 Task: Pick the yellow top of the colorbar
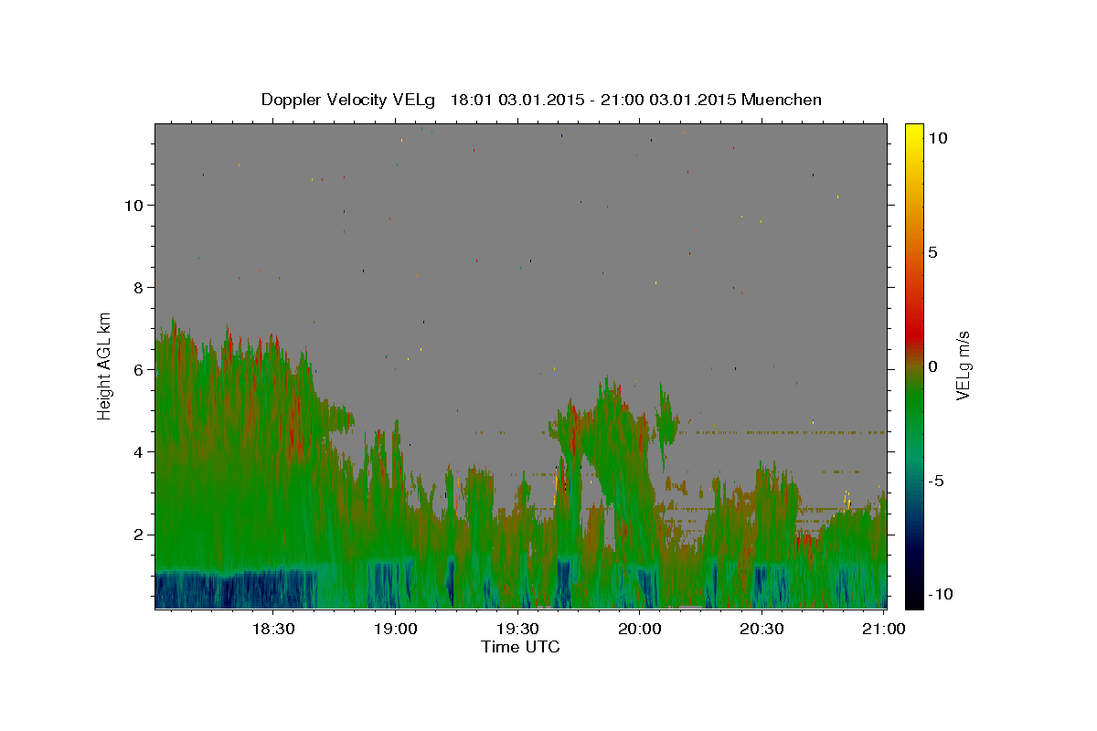[914, 132]
